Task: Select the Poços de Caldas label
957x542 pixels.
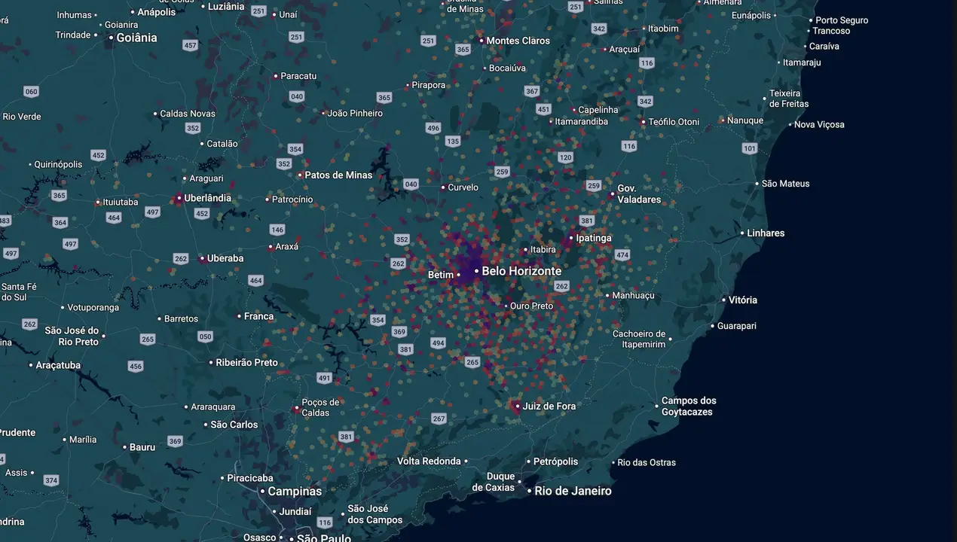Action: point(320,407)
